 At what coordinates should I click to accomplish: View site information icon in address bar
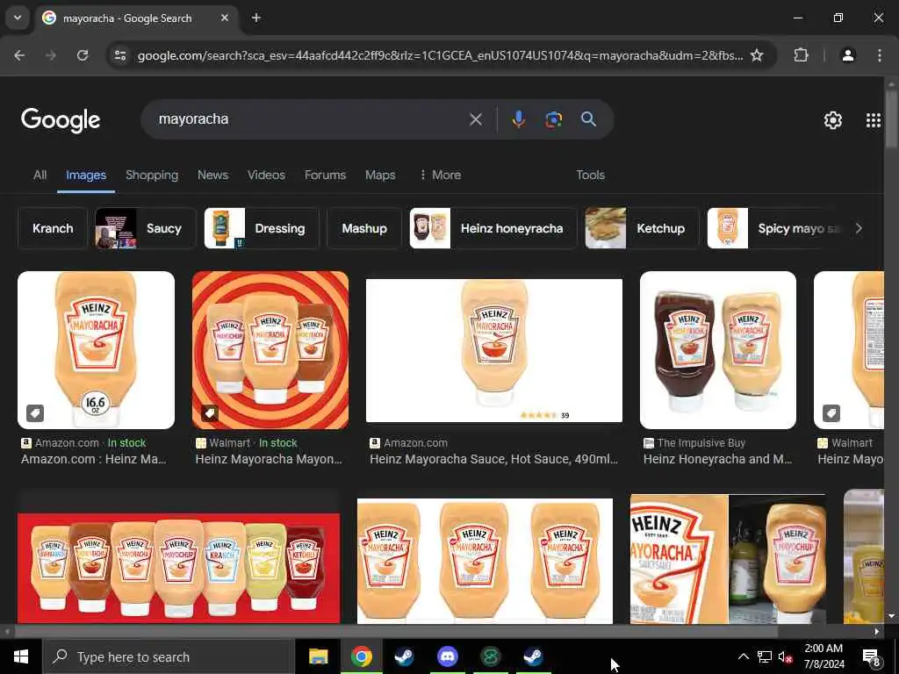click(119, 55)
